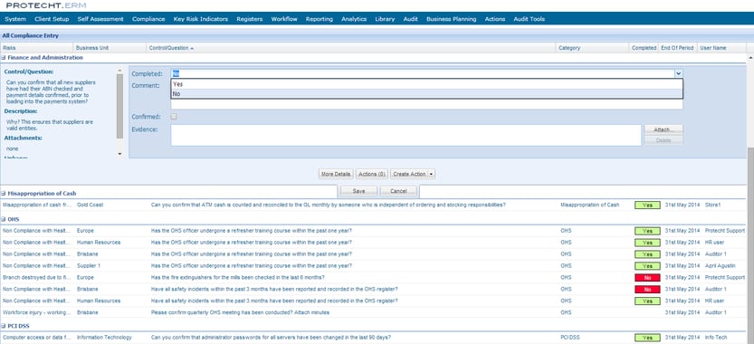Open Actions (0) button
This screenshot has height=344, width=754.
pyautogui.click(x=372, y=174)
